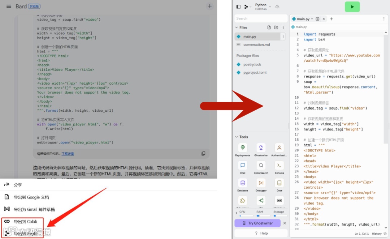Open the Authentication tool
The image size is (390, 239).
pyautogui.click(x=279, y=150)
